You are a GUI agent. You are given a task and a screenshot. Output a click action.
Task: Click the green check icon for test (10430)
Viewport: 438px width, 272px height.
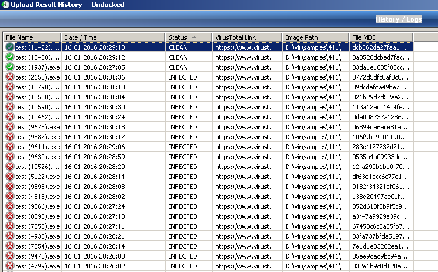[x=10, y=57]
